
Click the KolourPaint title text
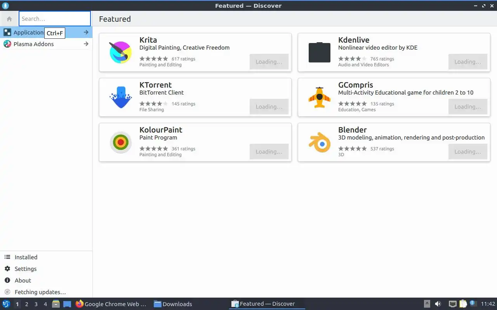point(161,130)
